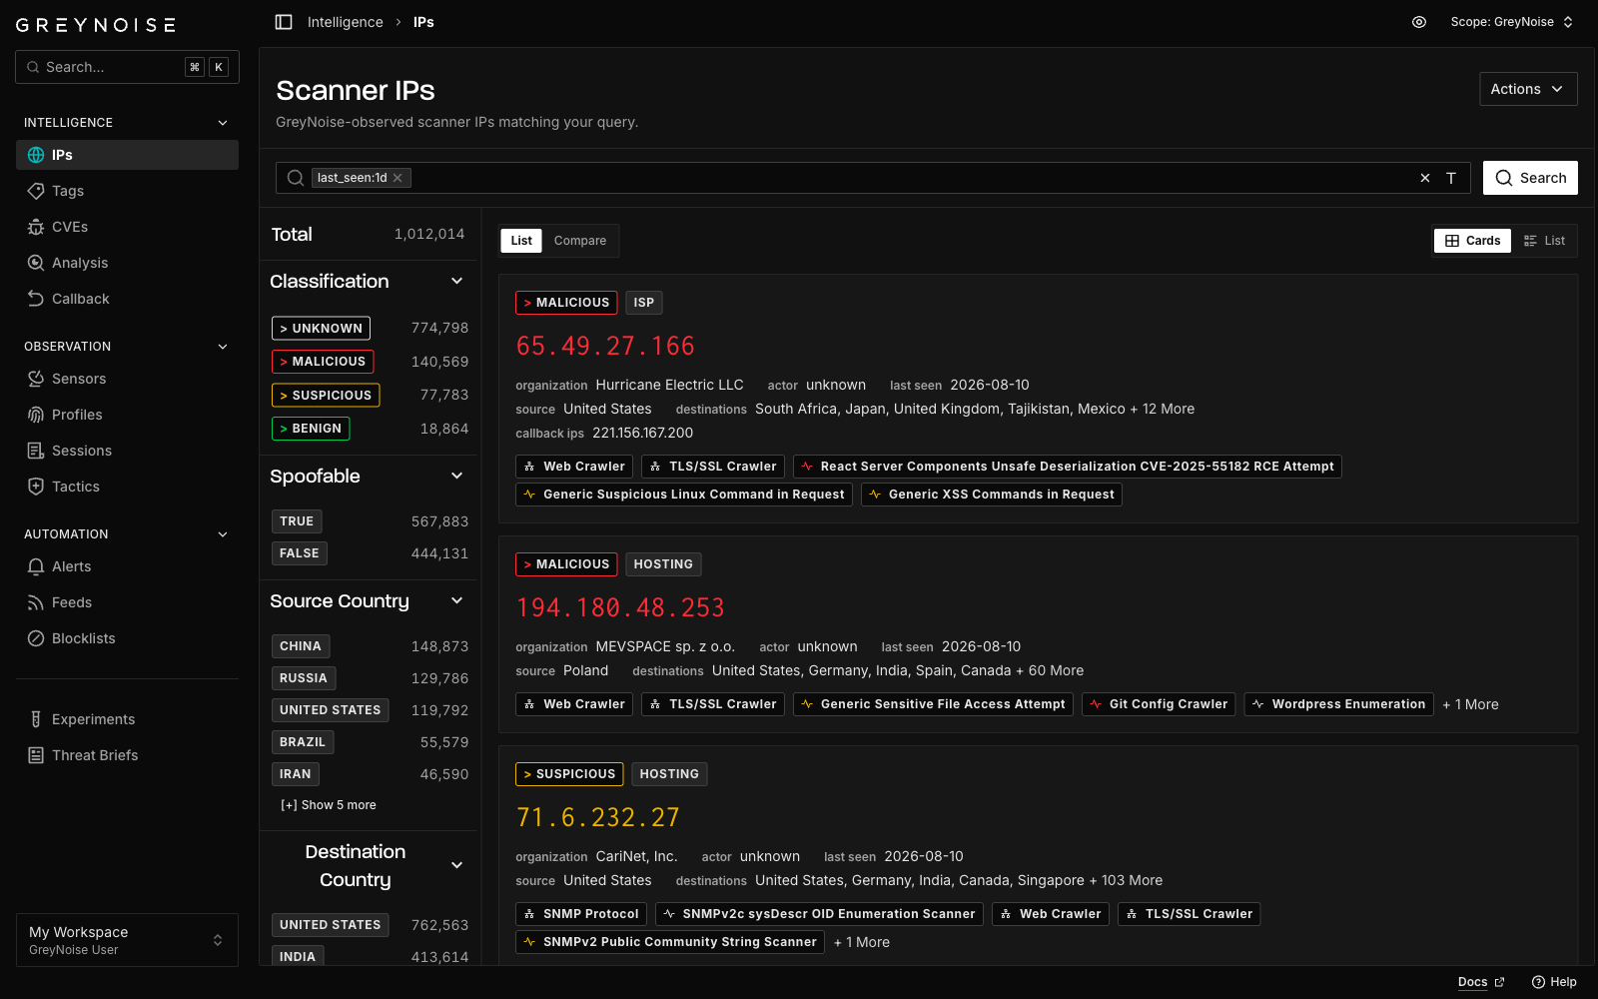The image size is (1598, 999).
Task: Collapse the AUTOMATION sidebar section
Action: pos(223,534)
